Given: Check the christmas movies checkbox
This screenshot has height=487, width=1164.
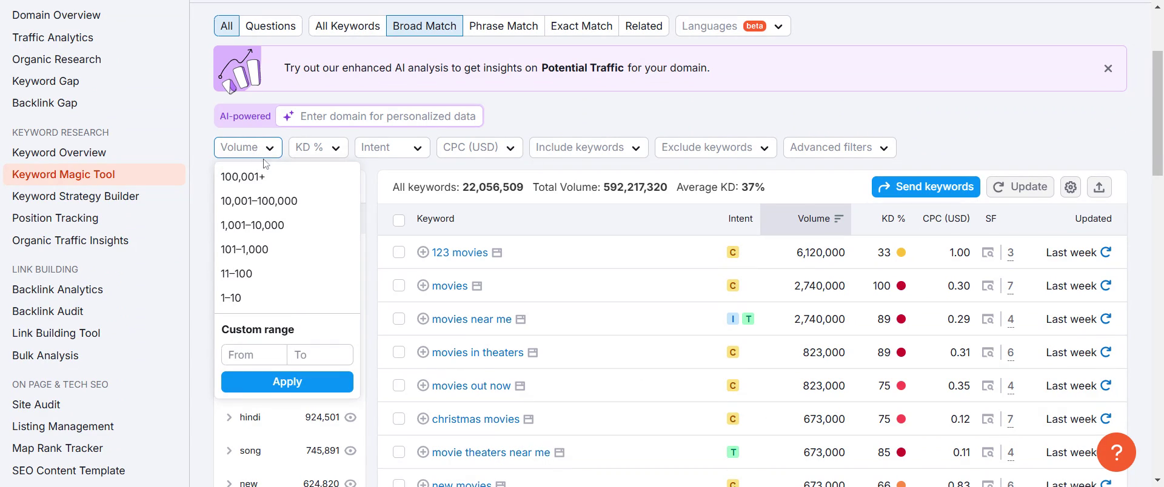Looking at the screenshot, I should click(x=399, y=419).
